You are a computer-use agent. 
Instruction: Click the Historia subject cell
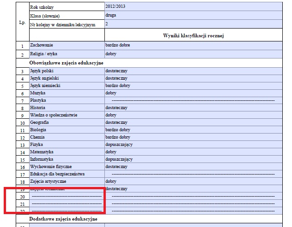(x=67, y=108)
